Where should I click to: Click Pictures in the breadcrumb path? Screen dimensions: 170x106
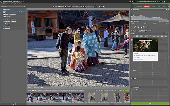pyautogui.click(x=54, y=91)
